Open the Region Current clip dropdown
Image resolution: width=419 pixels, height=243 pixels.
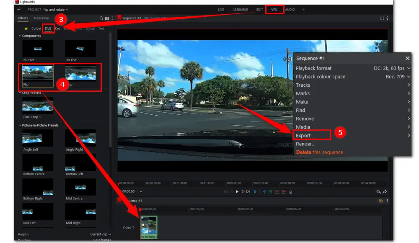click(101, 234)
